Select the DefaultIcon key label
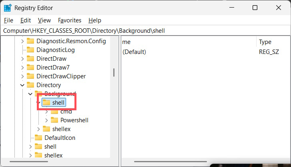The width and height of the screenshot is (291, 167). [x=60, y=138]
